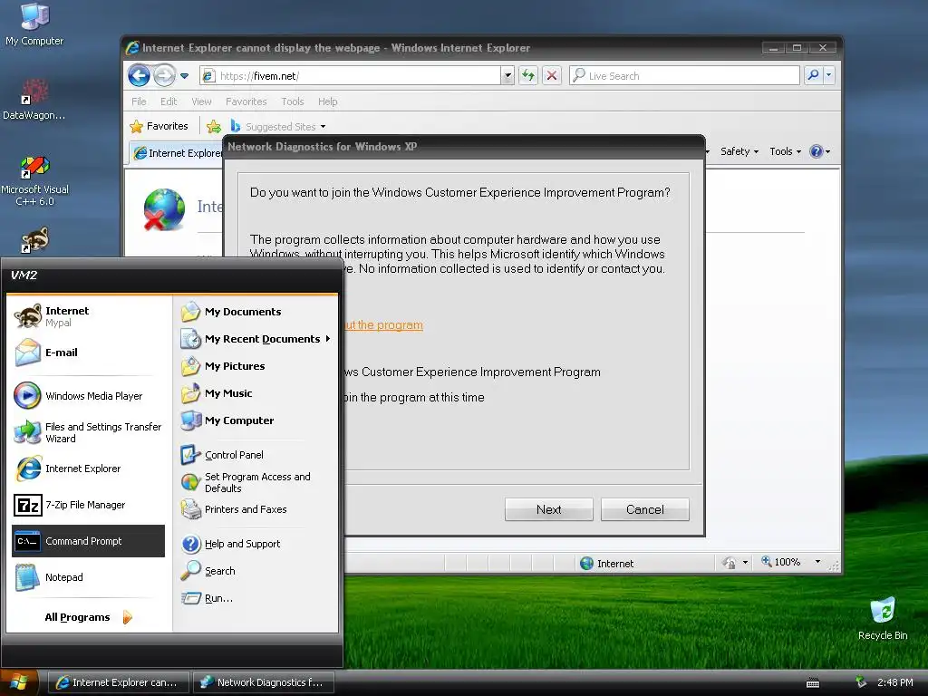Launch Windows Media Player

coord(88,396)
